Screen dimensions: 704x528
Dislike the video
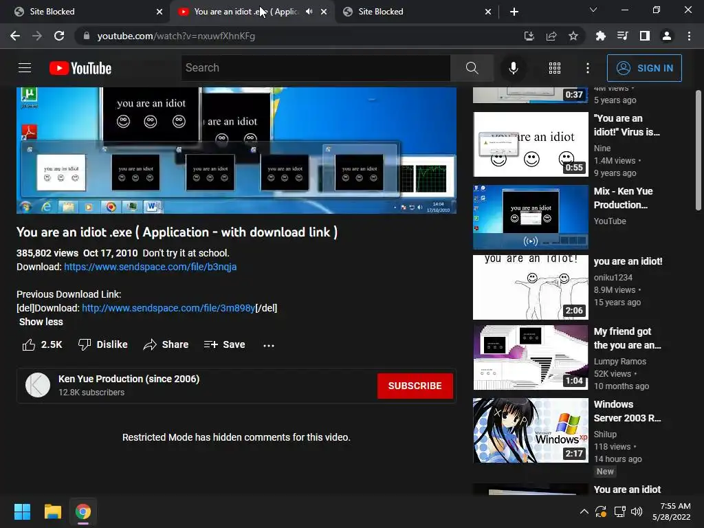pyautogui.click(x=103, y=344)
